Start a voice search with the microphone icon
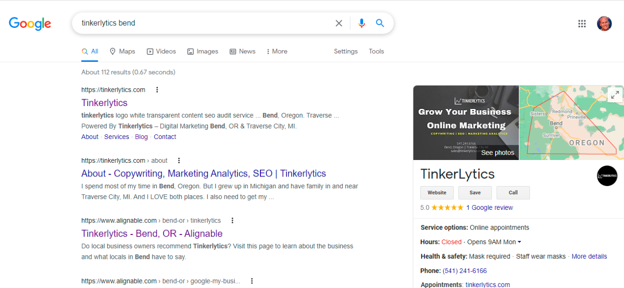The width and height of the screenshot is (624, 288). 362,23
